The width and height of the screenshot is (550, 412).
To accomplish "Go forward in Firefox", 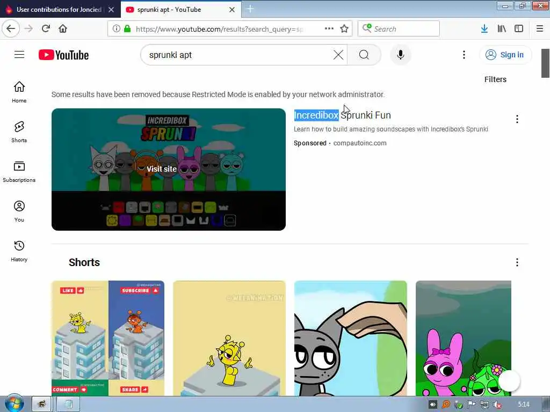I will 28,28.
